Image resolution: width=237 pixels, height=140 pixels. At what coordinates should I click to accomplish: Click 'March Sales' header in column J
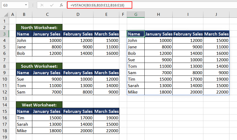[x=216, y=34]
